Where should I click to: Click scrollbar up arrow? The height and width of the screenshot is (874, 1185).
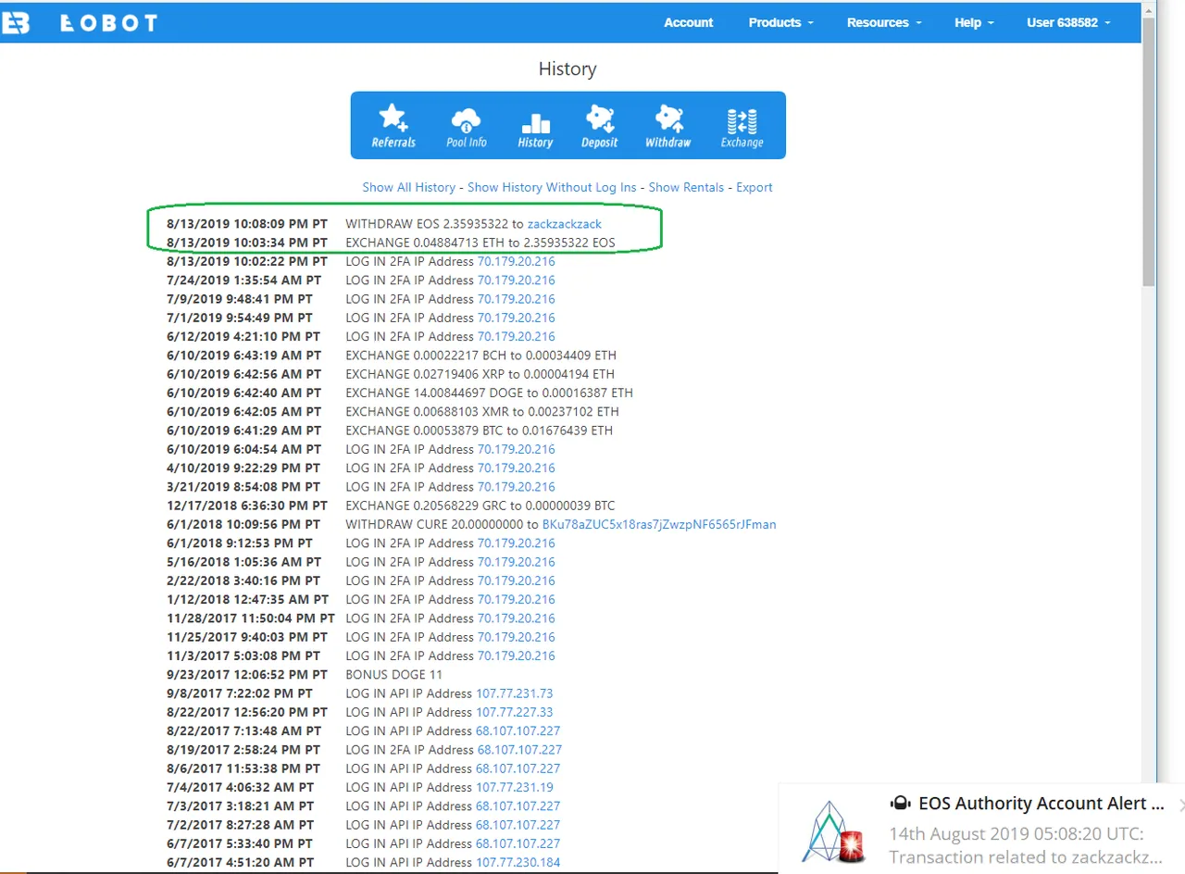[1149, 9]
